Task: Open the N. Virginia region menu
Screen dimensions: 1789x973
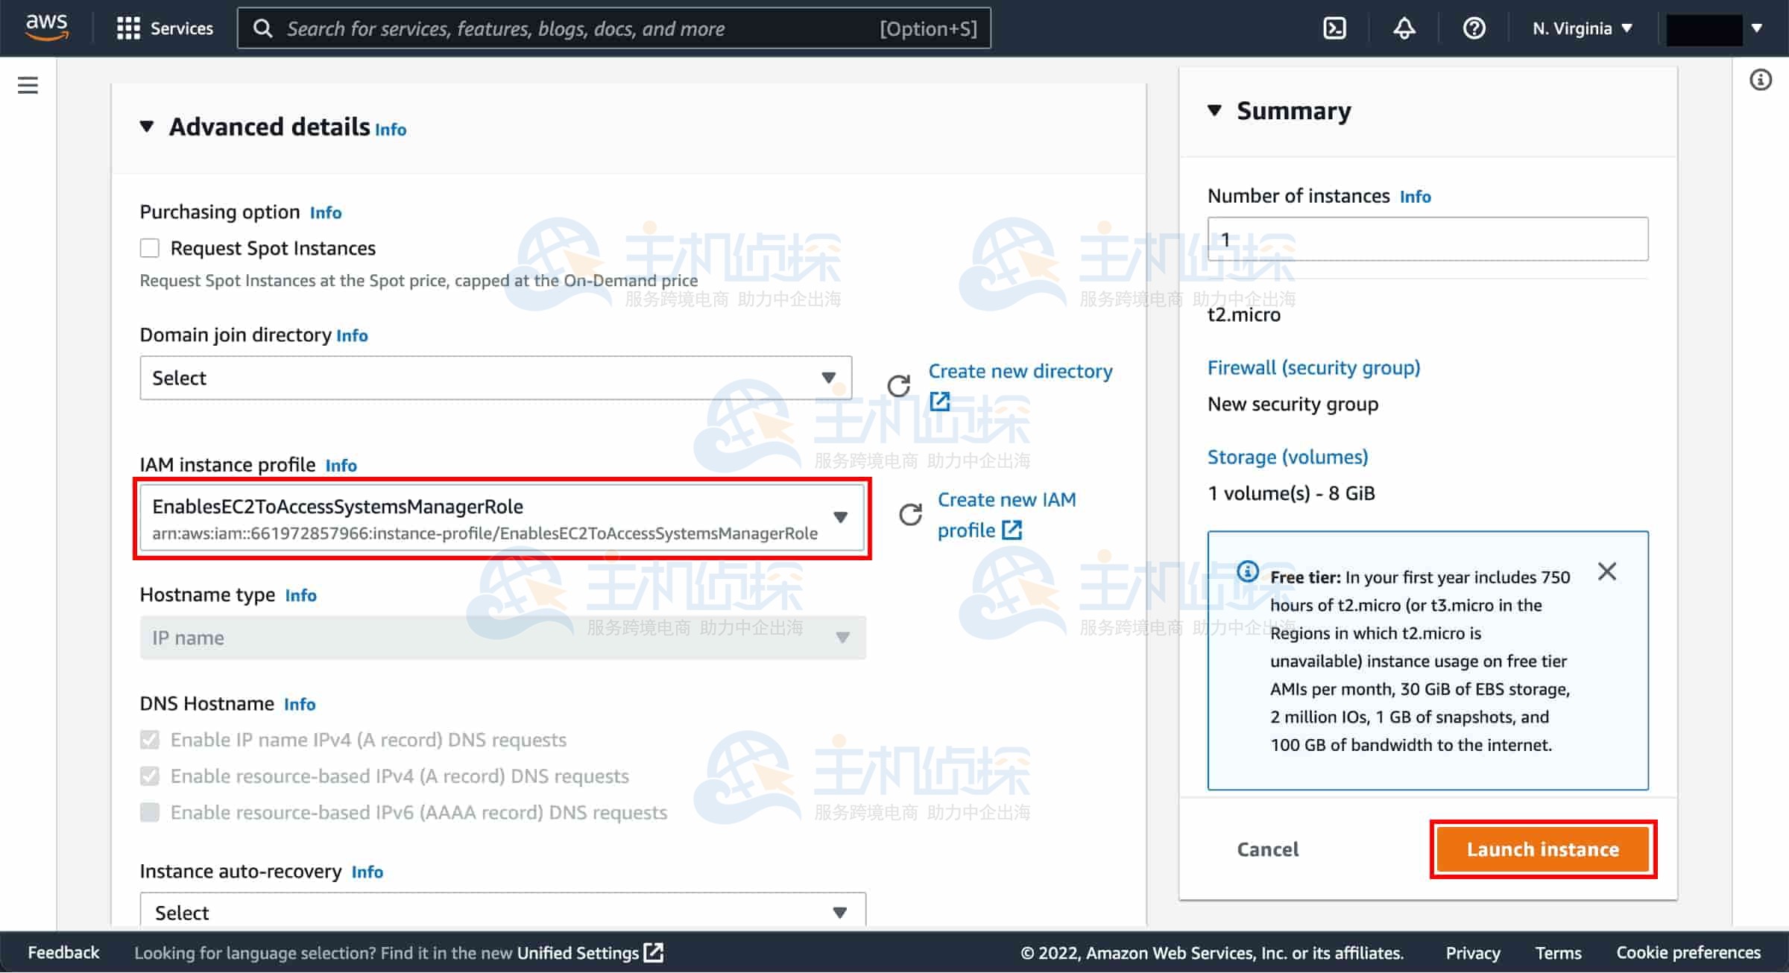Action: pos(1582,28)
